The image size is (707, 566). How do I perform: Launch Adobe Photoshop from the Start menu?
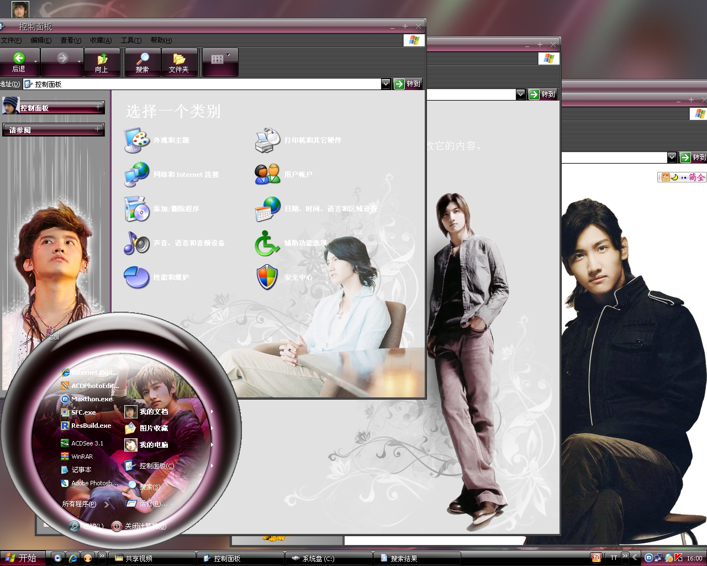(89, 483)
